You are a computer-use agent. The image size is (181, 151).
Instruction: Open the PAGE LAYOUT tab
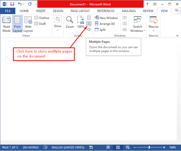pos(80,11)
